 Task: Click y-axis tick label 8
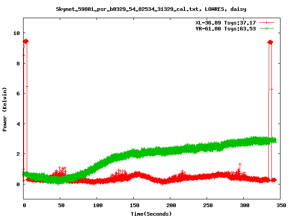click(x=18, y=64)
